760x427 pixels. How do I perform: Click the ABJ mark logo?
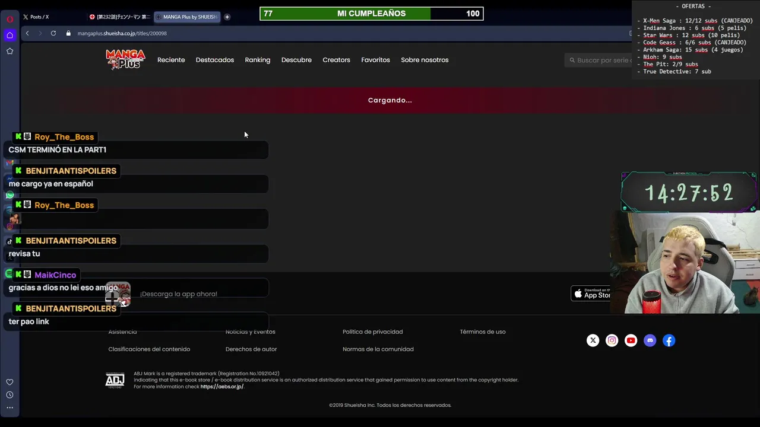115,380
